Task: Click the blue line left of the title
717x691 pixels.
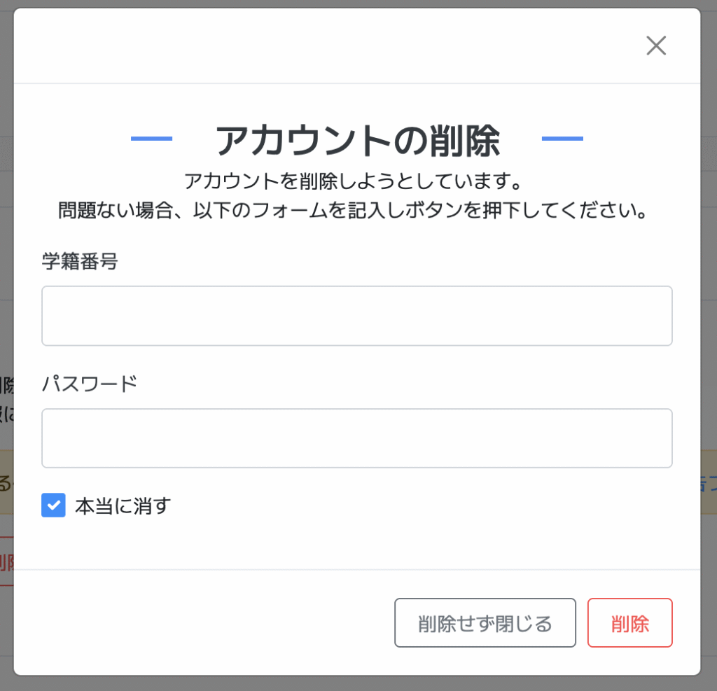Action: 151,139
